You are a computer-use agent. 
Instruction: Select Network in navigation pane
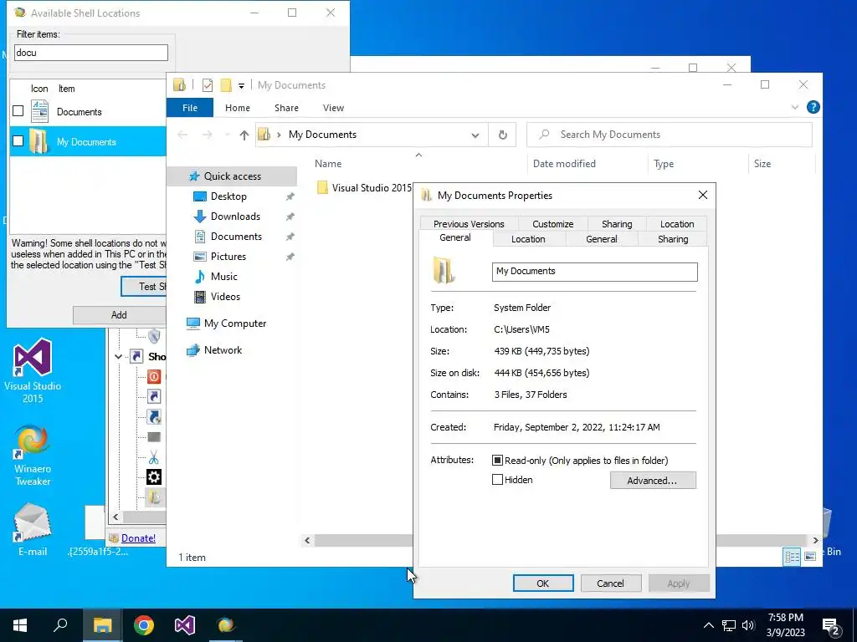pos(223,350)
